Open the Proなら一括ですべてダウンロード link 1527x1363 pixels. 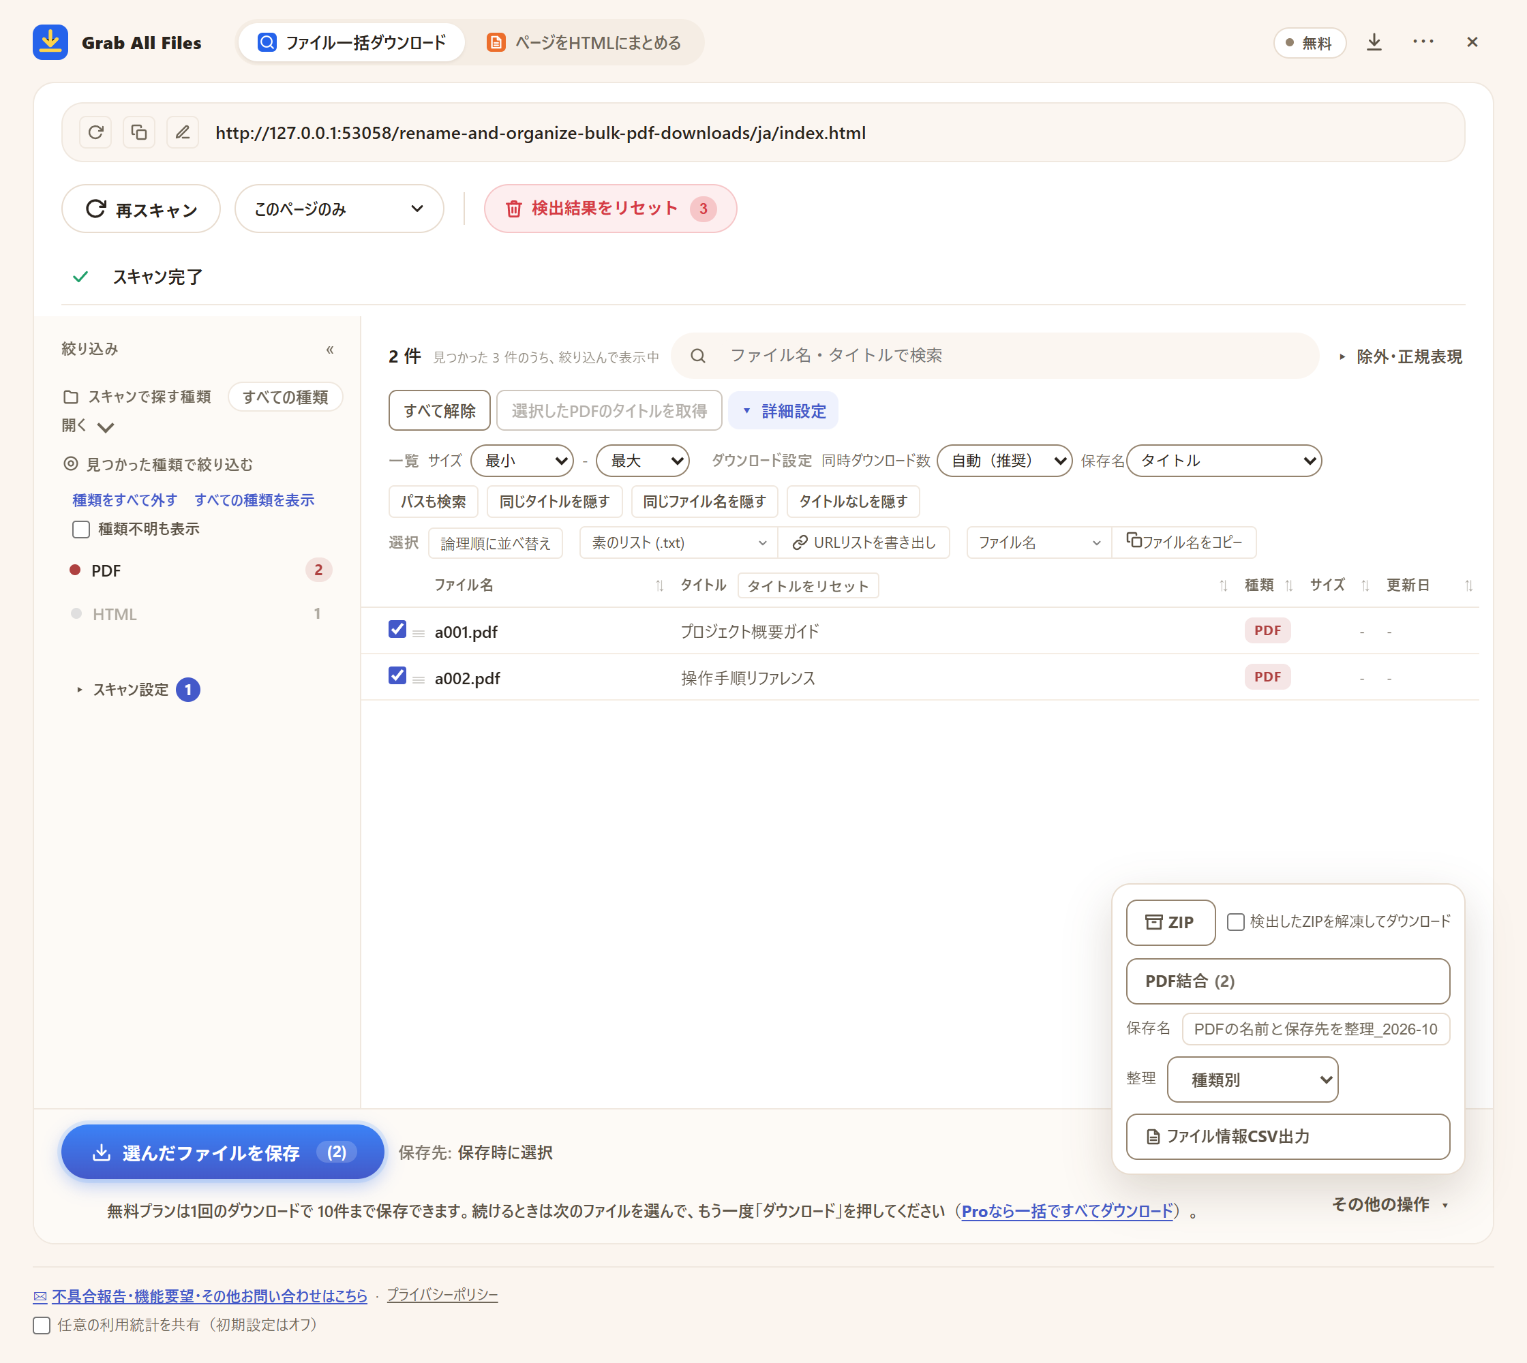click(x=1067, y=1211)
